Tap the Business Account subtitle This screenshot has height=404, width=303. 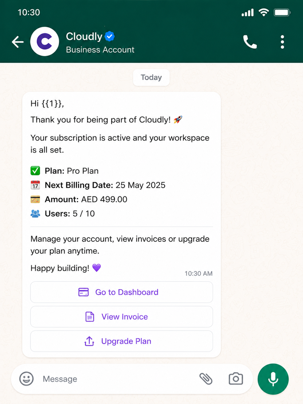coord(100,49)
